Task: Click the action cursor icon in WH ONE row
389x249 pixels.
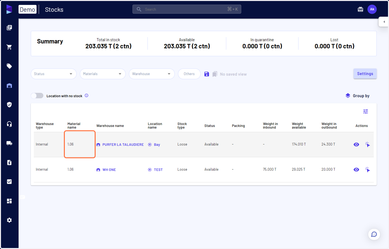Action: 367,169
